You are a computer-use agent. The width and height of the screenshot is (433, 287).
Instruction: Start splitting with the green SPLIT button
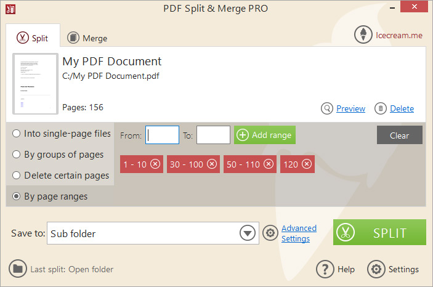tap(379, 232)
